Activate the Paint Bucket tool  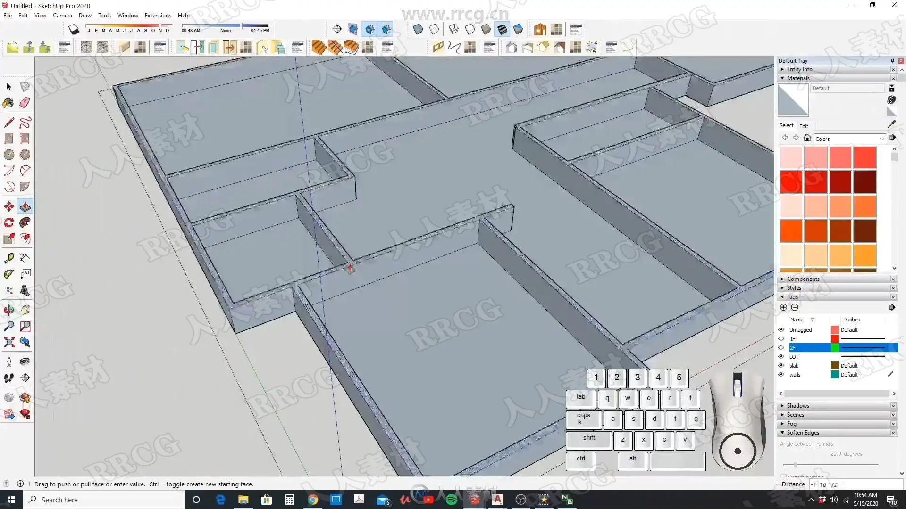click(8, 103)
